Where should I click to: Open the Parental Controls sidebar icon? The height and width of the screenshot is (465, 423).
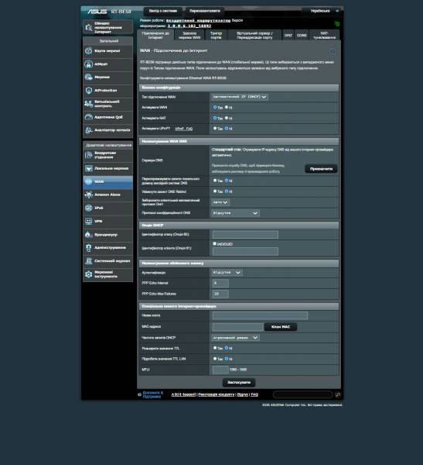[88, 104]
